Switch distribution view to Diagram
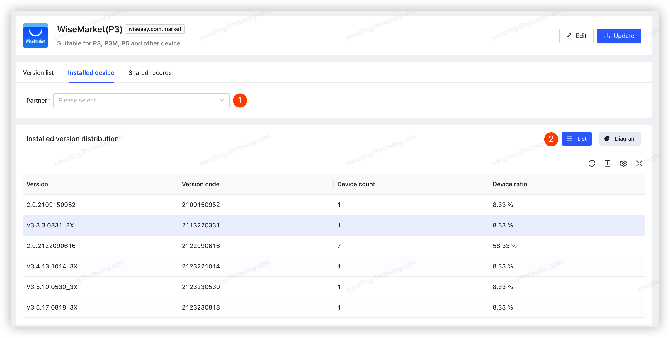The width and height of the screenshot is (670, 338). pyautogui.click(x=620, y=139)
